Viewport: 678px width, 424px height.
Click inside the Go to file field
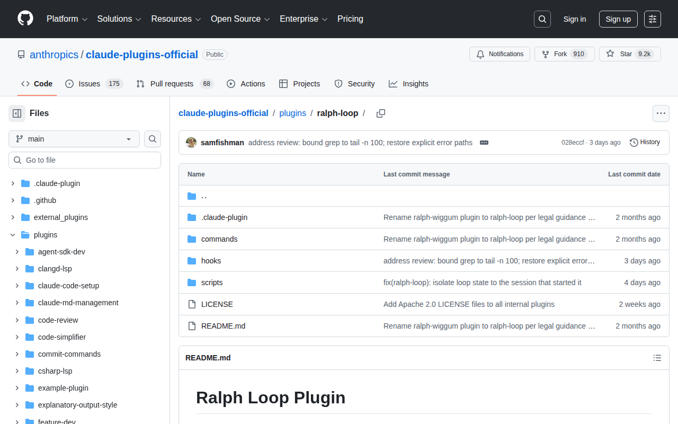coord(85,160)
